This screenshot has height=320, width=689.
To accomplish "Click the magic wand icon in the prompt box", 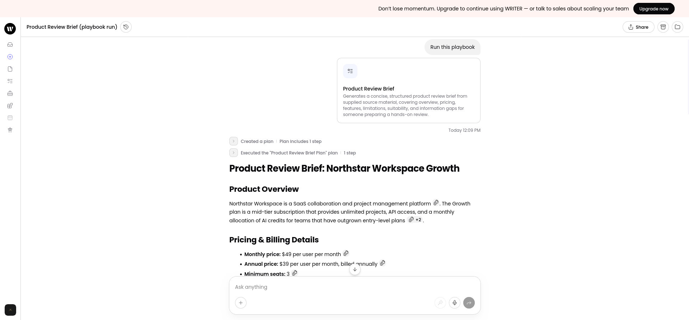I will 440,303.
